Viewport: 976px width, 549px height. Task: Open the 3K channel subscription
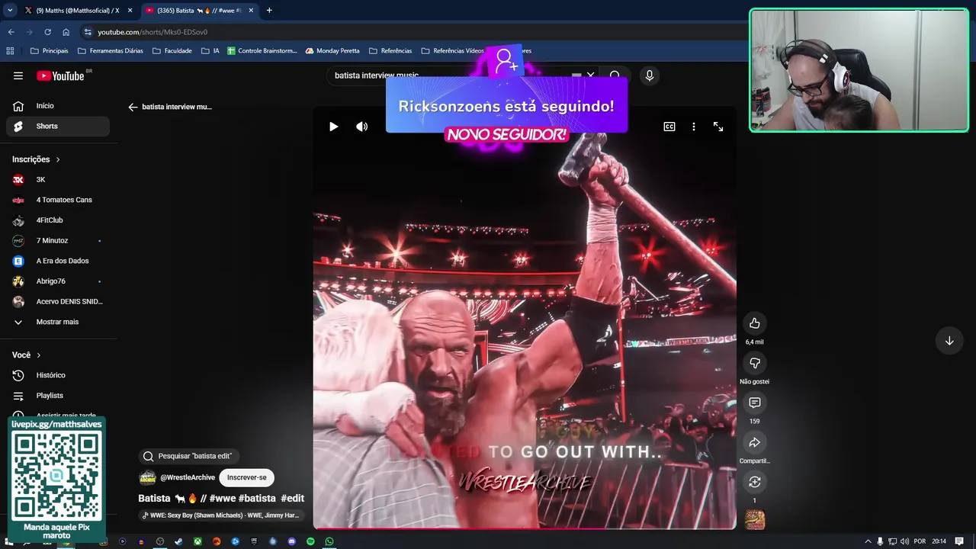click(58, 179)
